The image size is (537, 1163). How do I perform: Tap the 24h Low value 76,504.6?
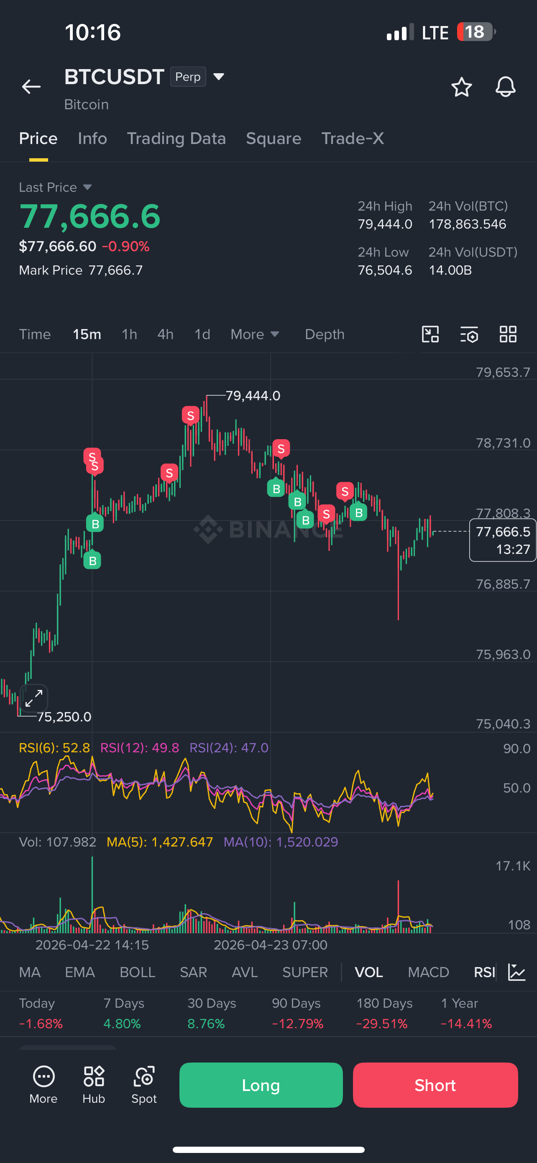pyautogui.click(x=385, y=270)
